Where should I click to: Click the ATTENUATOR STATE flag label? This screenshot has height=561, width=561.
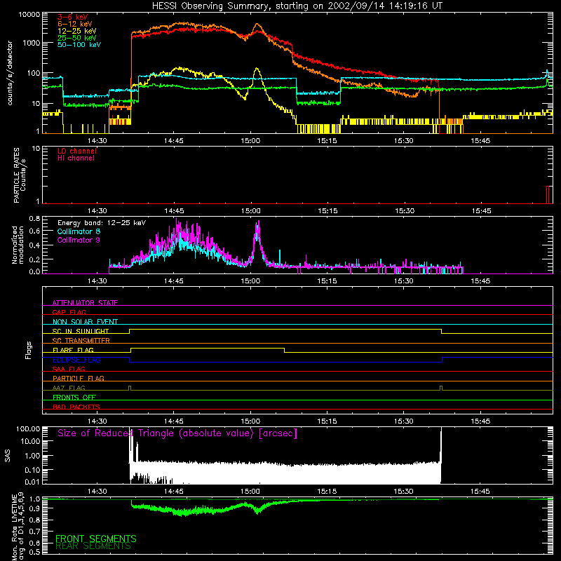point(85,303)
